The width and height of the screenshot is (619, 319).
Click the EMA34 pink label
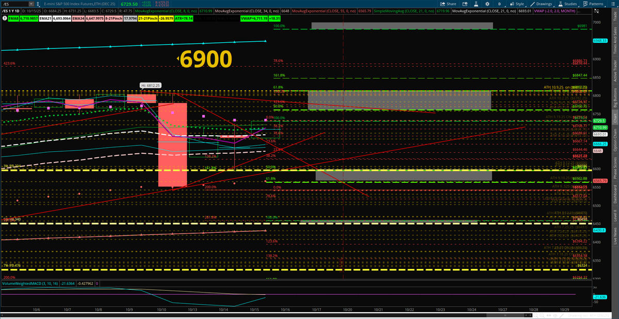(x=78, y=19)
